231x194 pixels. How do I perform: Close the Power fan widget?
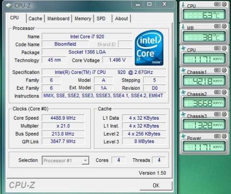[224, 136]
